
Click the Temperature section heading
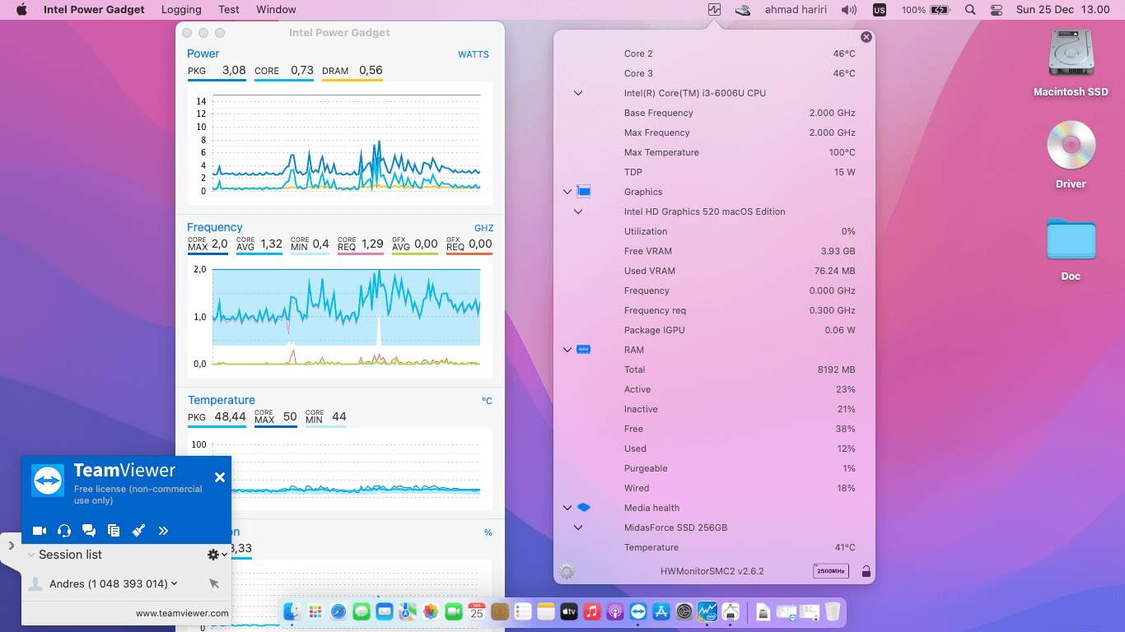222,400
